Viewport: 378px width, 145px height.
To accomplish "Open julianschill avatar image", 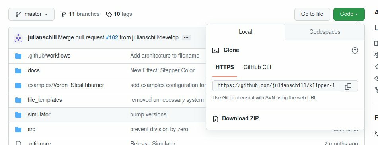I will [x=18, y=38].
